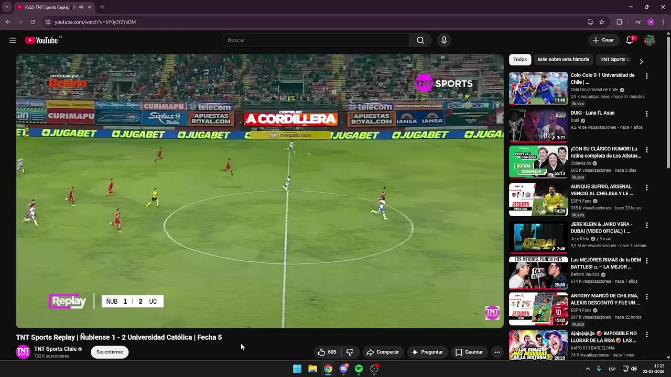Open Chrome three-dot menu
Screen dimensions: 671x377
point(663,22)
